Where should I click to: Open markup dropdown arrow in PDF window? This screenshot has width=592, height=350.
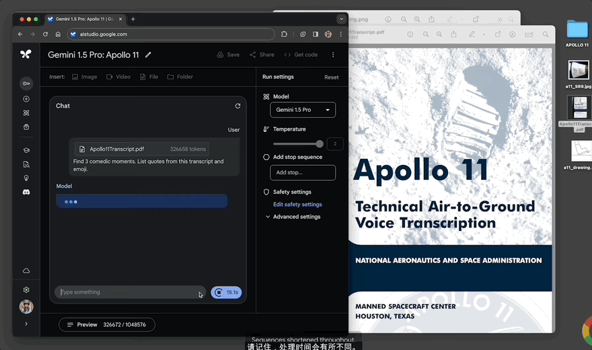(484, 34)
